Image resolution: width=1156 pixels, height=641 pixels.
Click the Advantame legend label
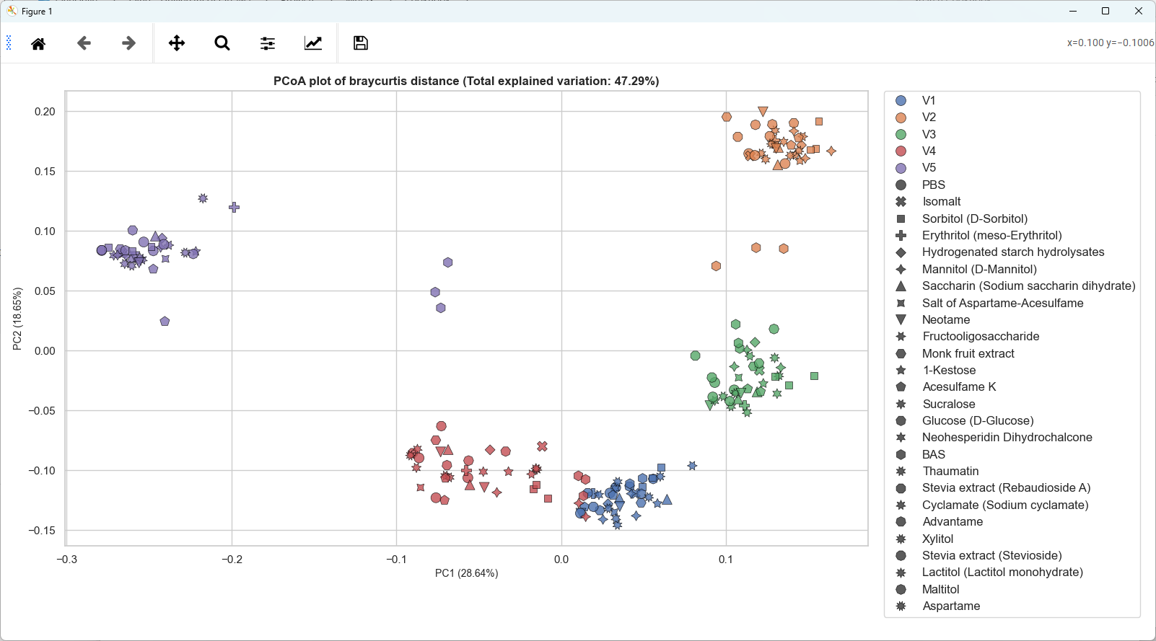tap(953, 521)
